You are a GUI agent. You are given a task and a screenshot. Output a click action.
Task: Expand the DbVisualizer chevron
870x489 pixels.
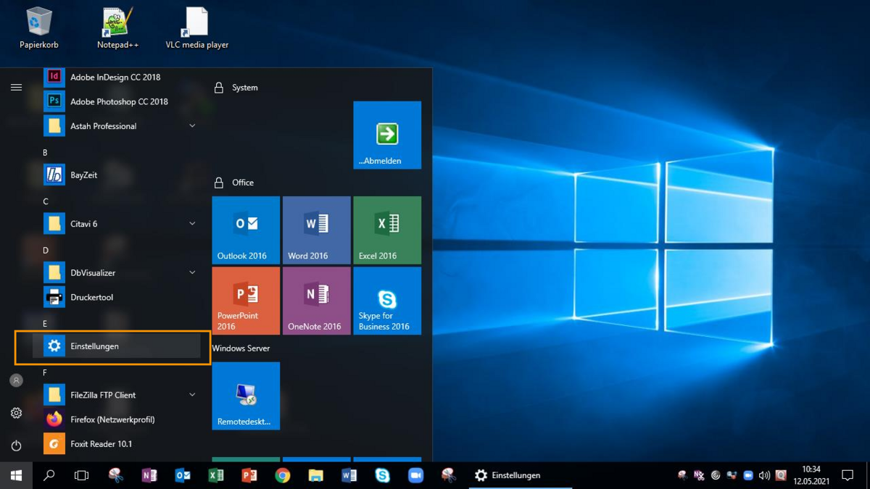192,272
